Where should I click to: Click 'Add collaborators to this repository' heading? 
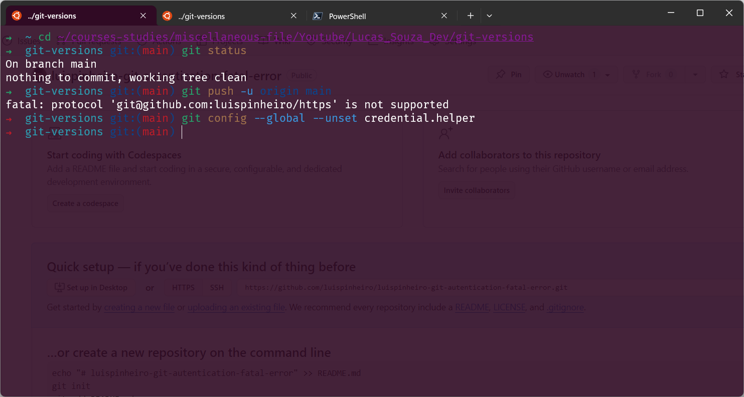pyautogui.click(x=519, y=155)
